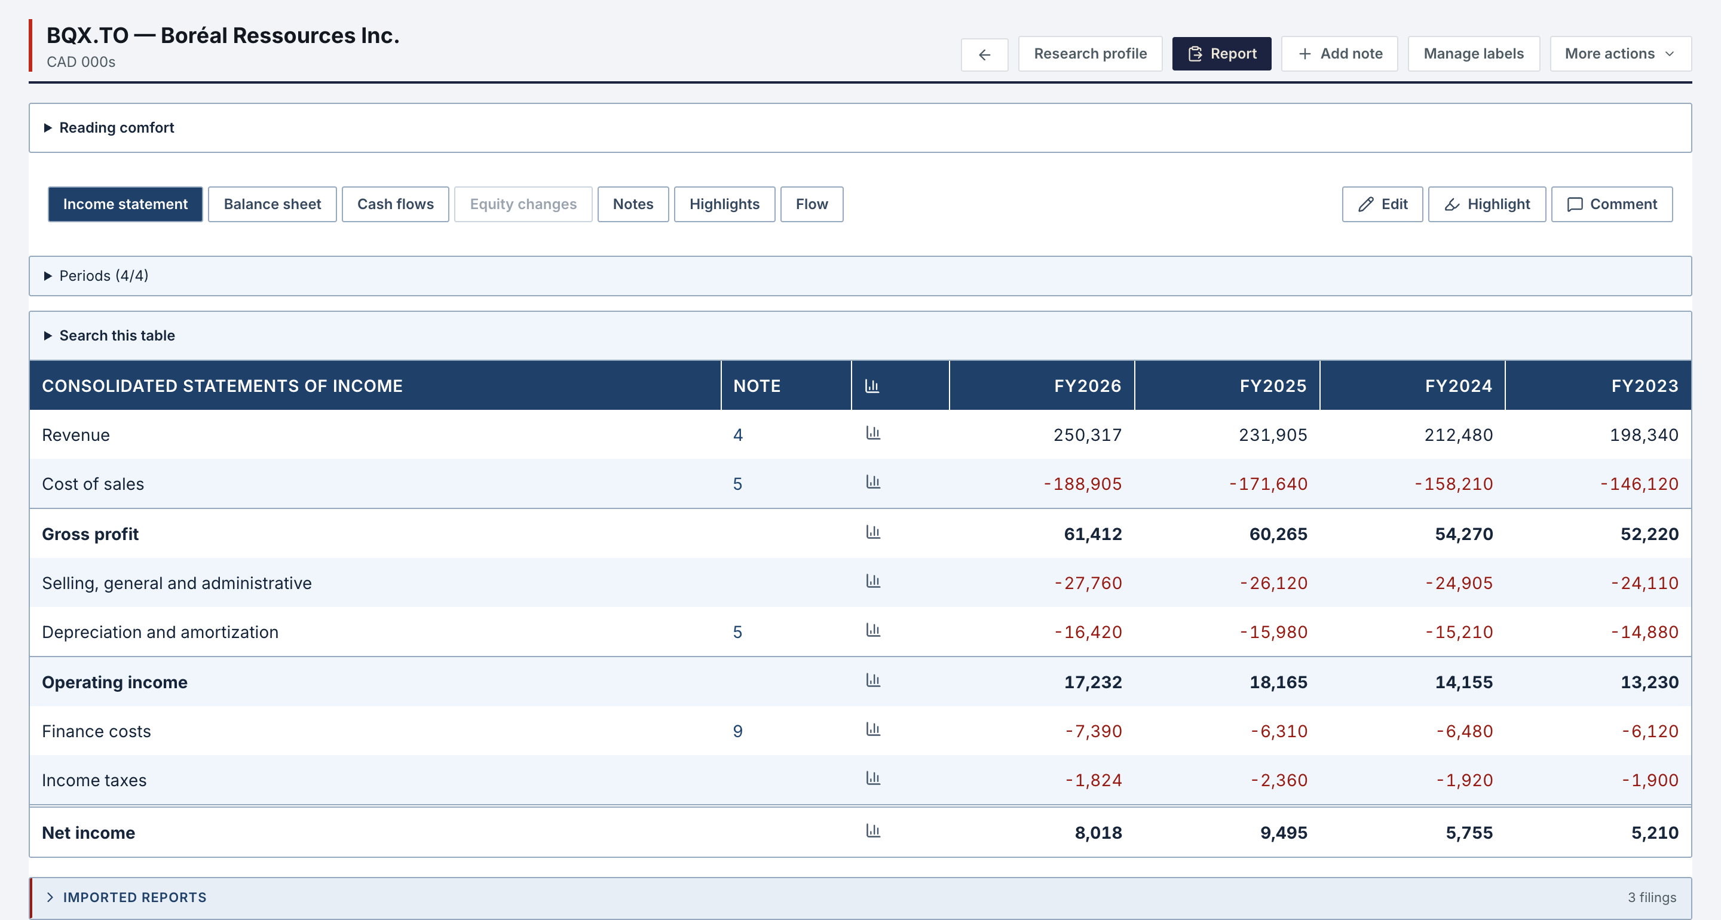Show chart for Selling, general and administrative
Viewport: 1721px width, 920px height.
pos(872,582)
